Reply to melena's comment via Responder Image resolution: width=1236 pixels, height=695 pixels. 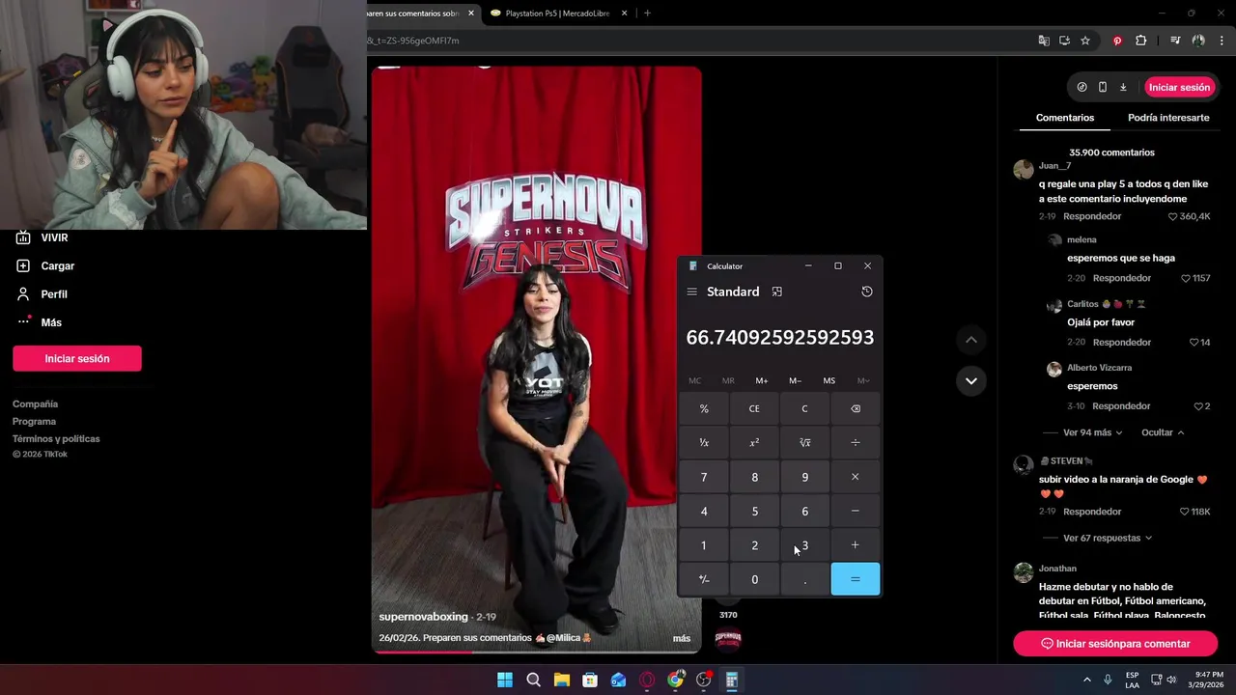pyautogui.click(x=1122, y=278)
